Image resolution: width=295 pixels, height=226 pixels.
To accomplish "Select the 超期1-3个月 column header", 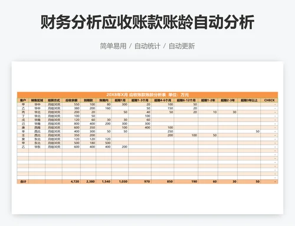I will click(140, 100).
